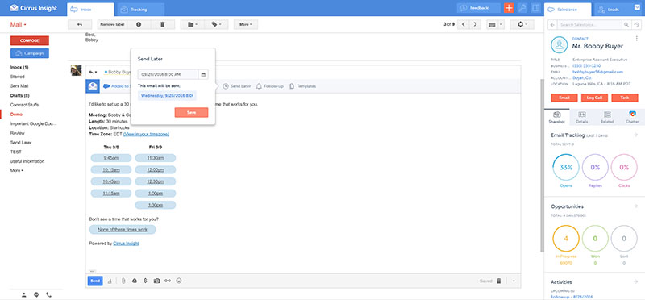The image size is (645, 300).
Task: Expand Opportunities with its arrow
Action: pyautogui.click(x=635, y=206)
